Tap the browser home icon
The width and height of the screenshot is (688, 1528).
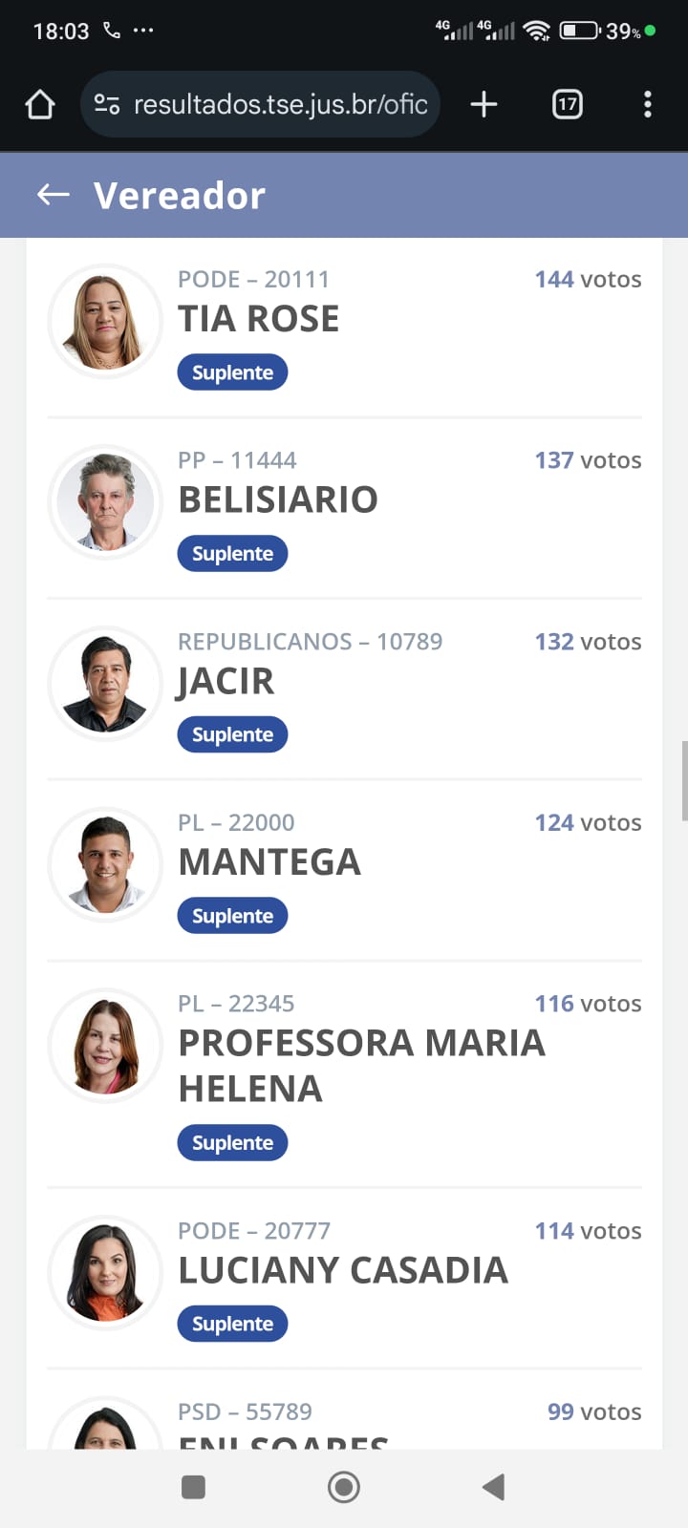[x=40, y=104]
